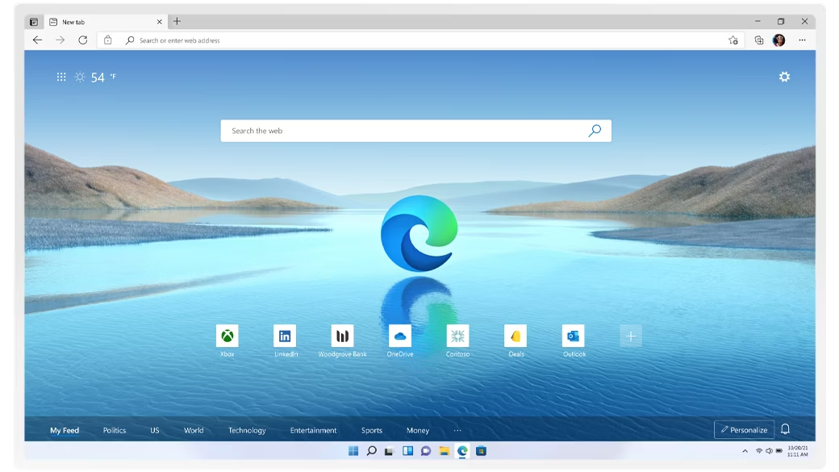Open browser Settings and more menu
The width and height of the screenshot is (839, 472).
click(802, 40)
